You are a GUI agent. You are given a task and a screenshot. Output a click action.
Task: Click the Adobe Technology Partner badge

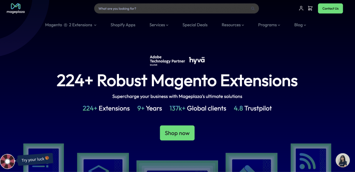165,60
